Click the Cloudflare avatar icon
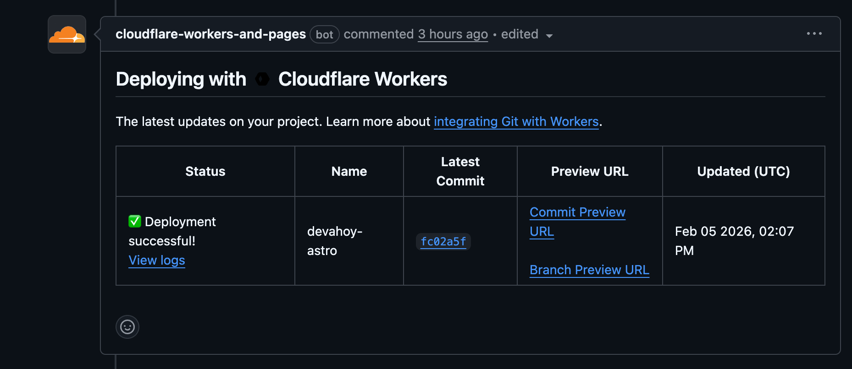The width and height of the screenshot is (852, 369). 67,34
